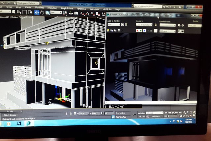The width and height of the screenshot is (211, 141).
Task: Toggle the Angle Snap tool
Action: click(87, 14)
